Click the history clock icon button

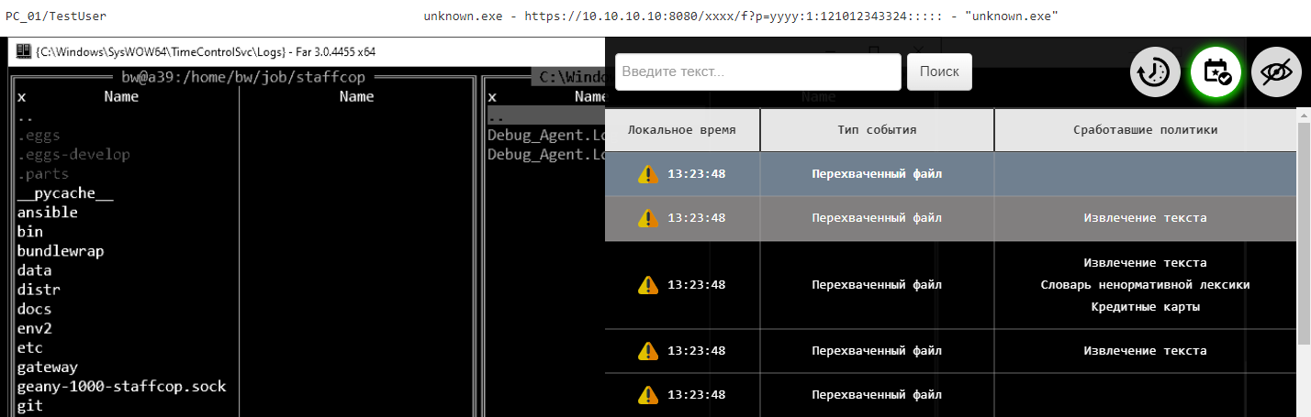pos(1155,72)
